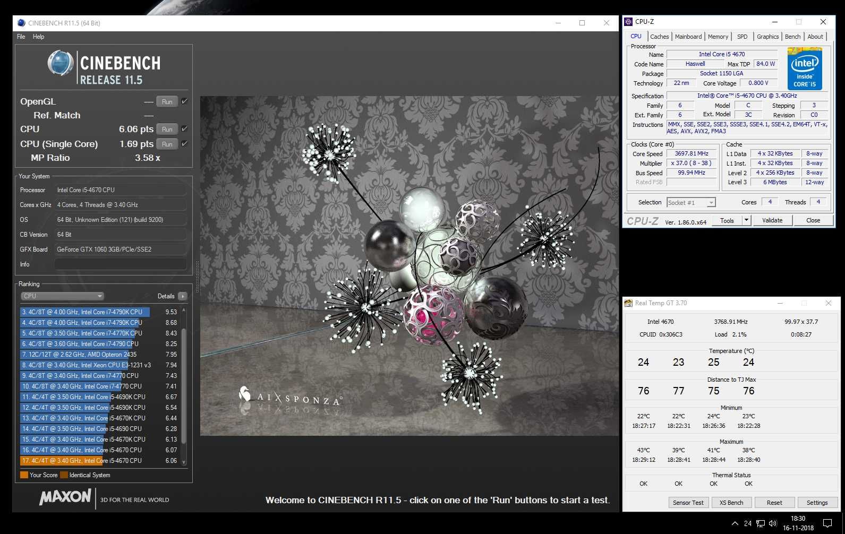Screen dimensions: 845x534
Task: Click the Cinebench globe logo
Action: coord(60,63)
